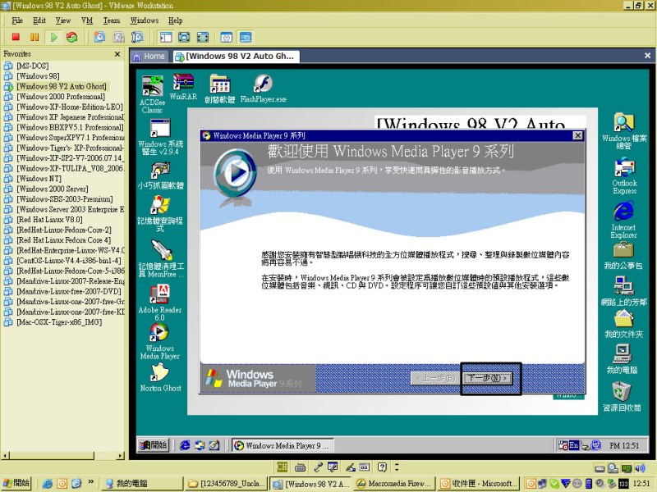Toggle the sidebar view toolbar icon
657x492 pixels.
pyautogui.click(x=166, y=37)
